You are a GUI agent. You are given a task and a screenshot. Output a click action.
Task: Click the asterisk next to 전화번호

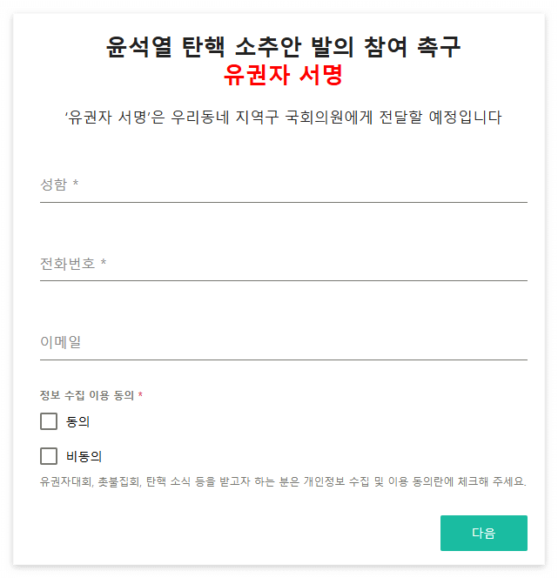[x=104, y=262]
